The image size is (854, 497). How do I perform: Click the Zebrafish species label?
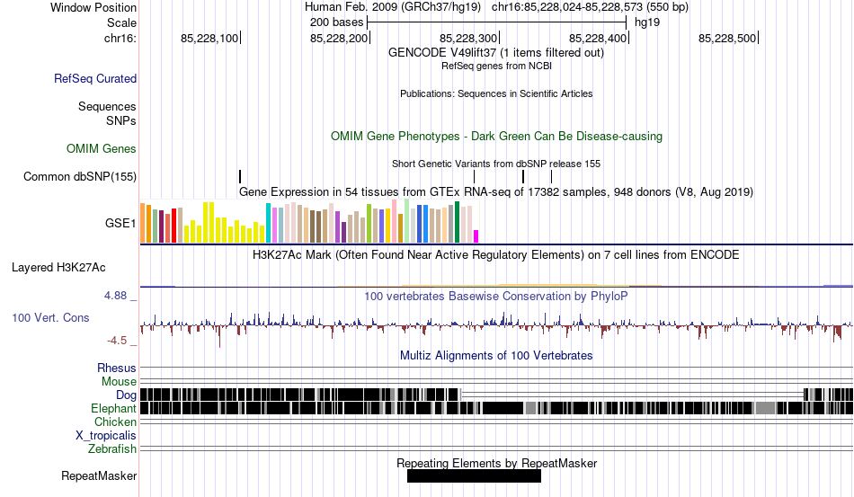(x=112, y=449)
